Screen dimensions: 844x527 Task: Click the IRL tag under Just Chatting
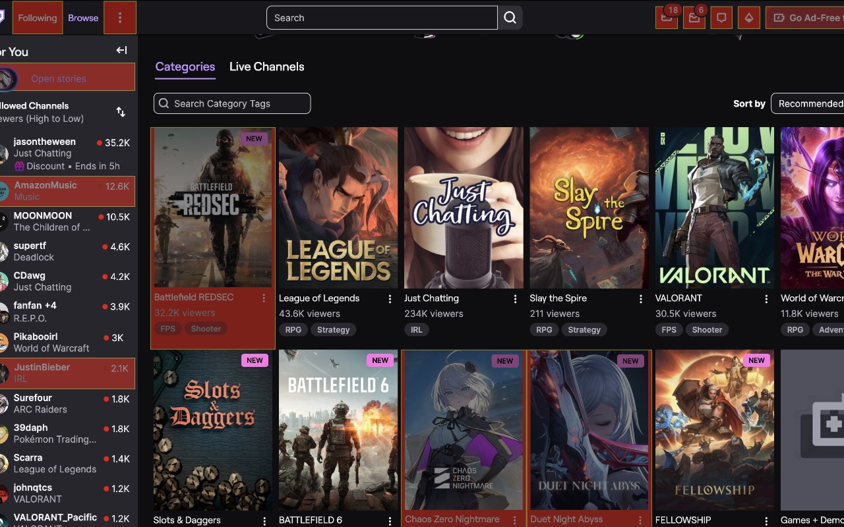(417, 329)
